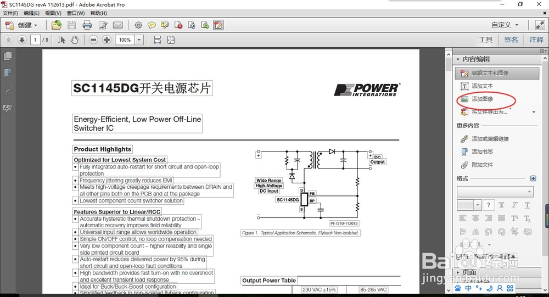Choose the text selection cursor tool
This screenshot has width=549, height=297.
click(61, 40)
